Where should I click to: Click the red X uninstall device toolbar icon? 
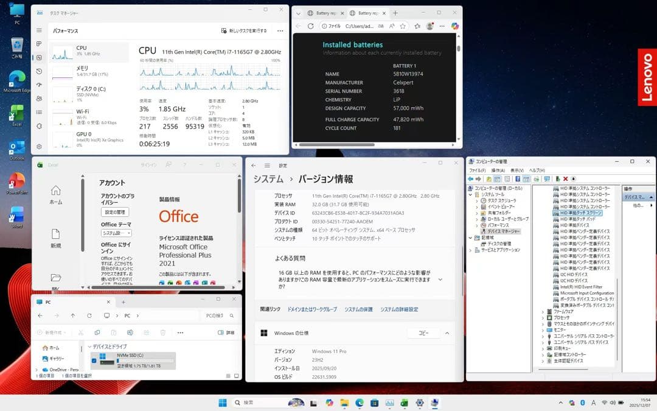[x=565, y=179]
